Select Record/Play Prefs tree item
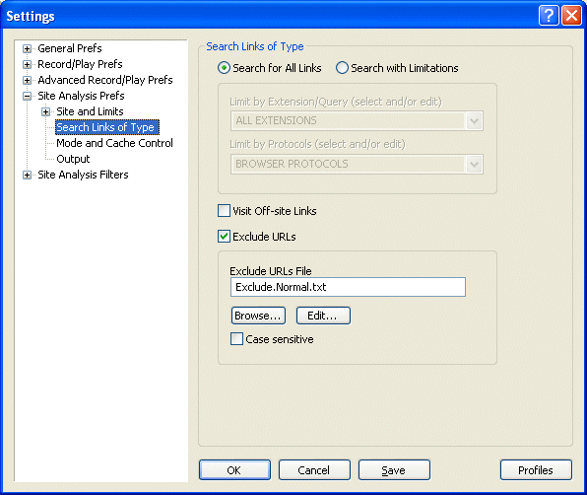Viewport: 587px width, 495px height. tap(80, 64)
